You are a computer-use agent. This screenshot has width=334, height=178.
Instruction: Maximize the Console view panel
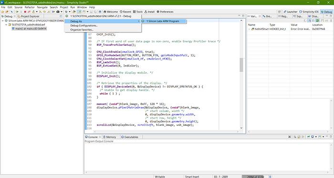click(x=331, y=136)
